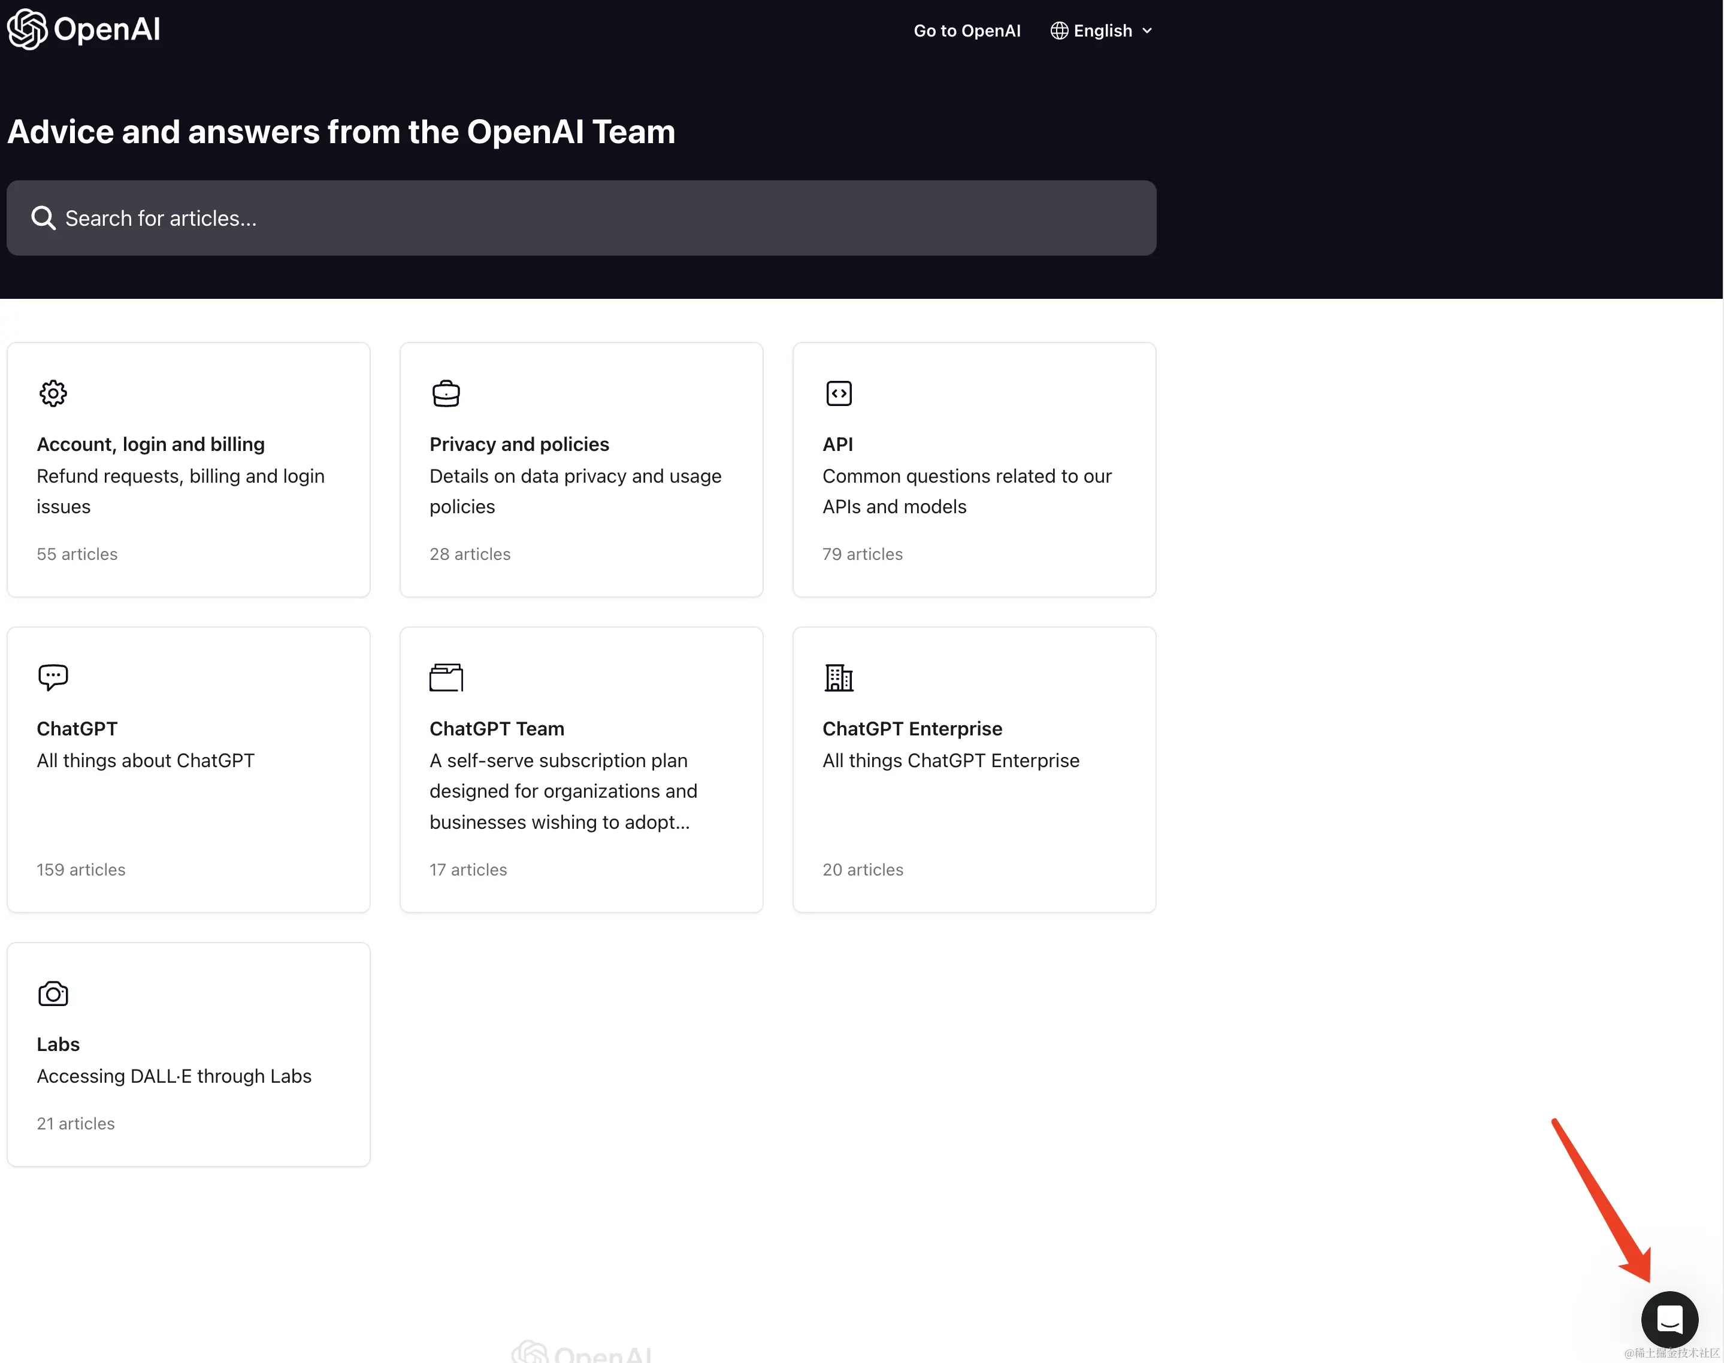
Task: Click '159 articles' text
Action: coord(81,870)
